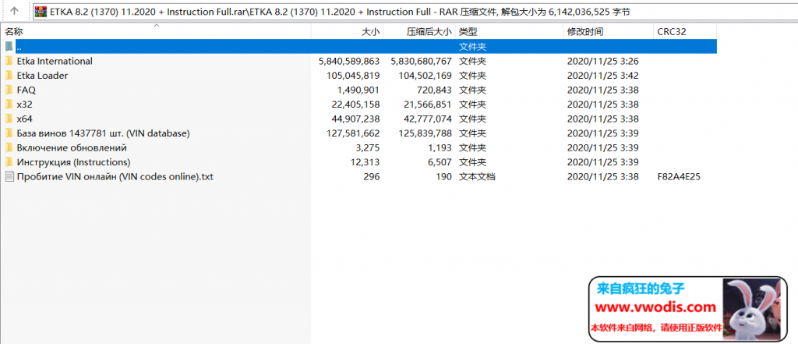Click the up-one-level arrow button
This screenshot has width=798, height=344.
tap(15, 11)
